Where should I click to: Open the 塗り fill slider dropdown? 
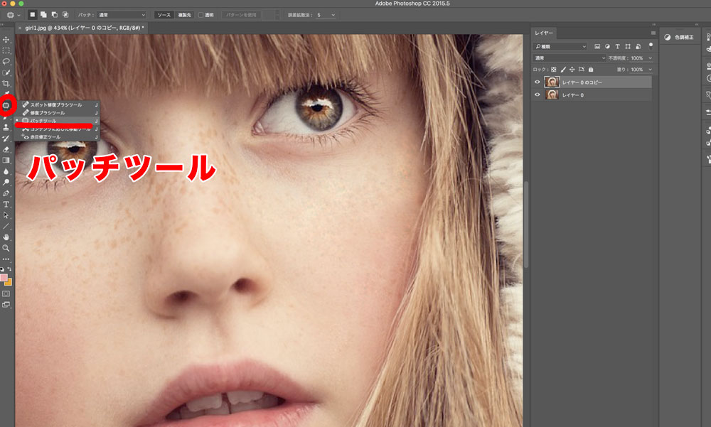[651, 70]
